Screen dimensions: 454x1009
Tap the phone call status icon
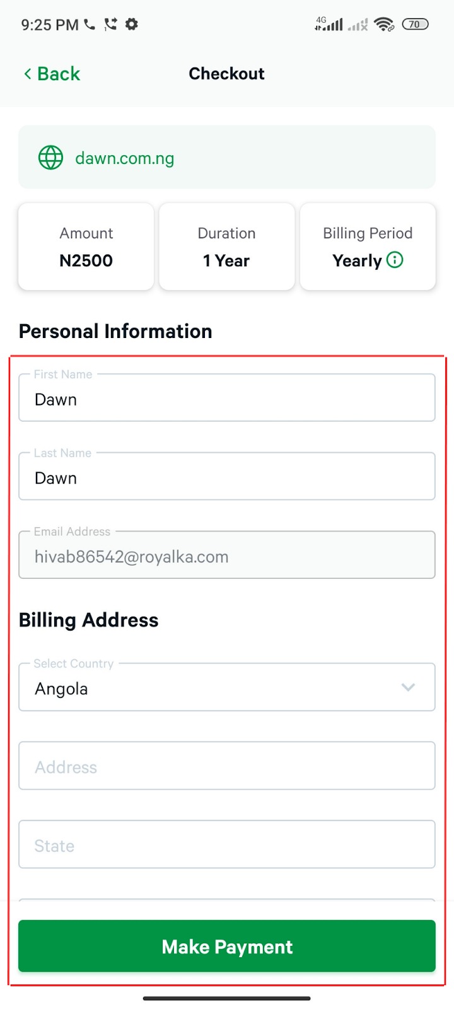click(90, 25)
